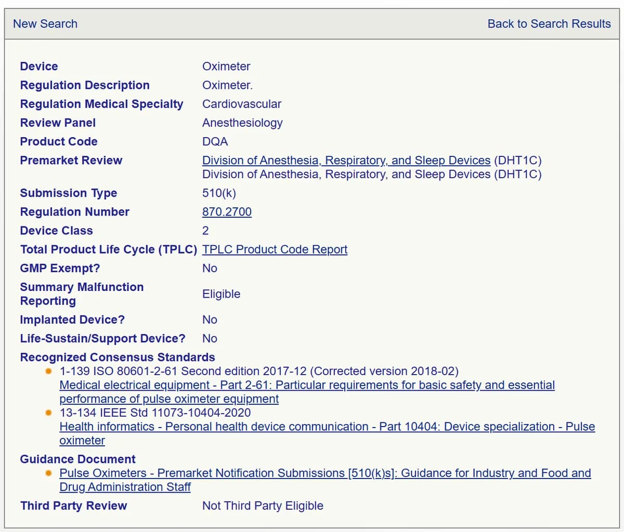
Task: Click the Eligible malfunction reporting value
Action: (x=222, y=294)
